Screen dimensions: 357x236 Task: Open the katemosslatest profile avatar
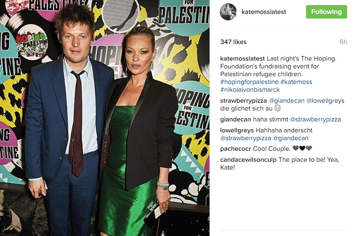(x=228, y=12)
